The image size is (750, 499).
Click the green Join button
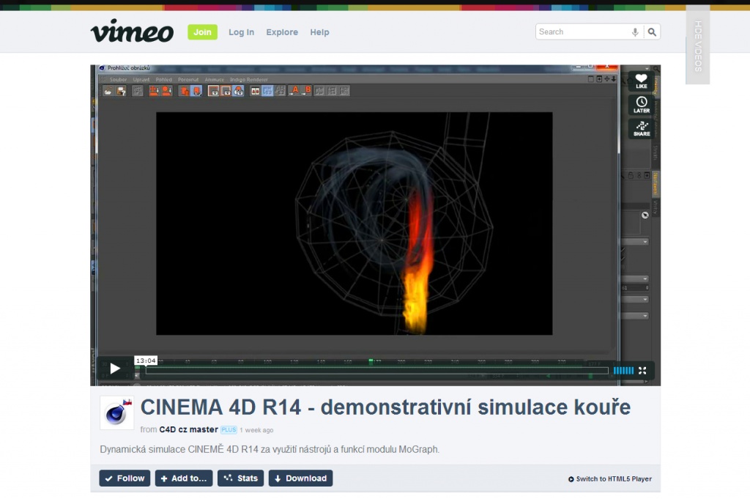202,32
